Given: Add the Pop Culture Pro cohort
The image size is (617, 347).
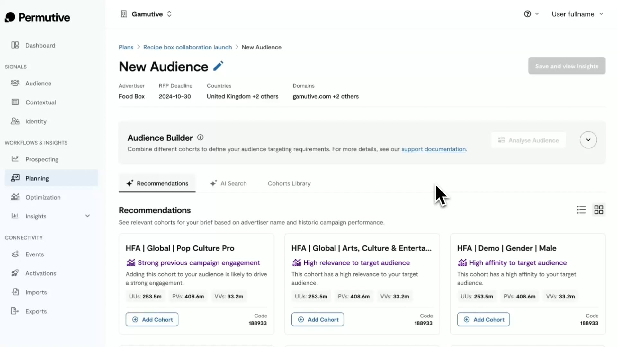Looking at the screenshot, I should point(152,319).
